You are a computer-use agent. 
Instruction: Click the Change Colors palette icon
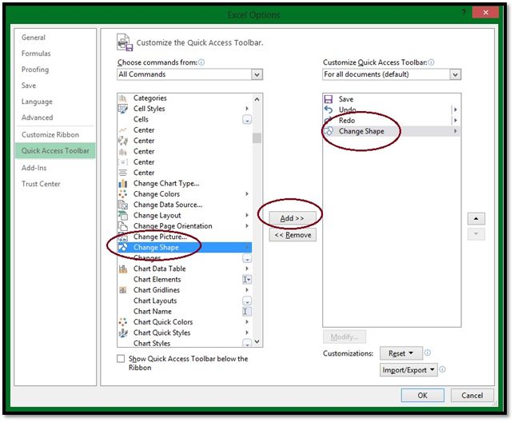(x=123, y=194)
